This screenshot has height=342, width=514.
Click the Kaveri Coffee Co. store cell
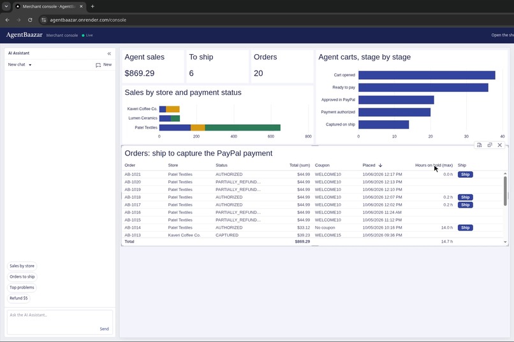coord(184,235)
